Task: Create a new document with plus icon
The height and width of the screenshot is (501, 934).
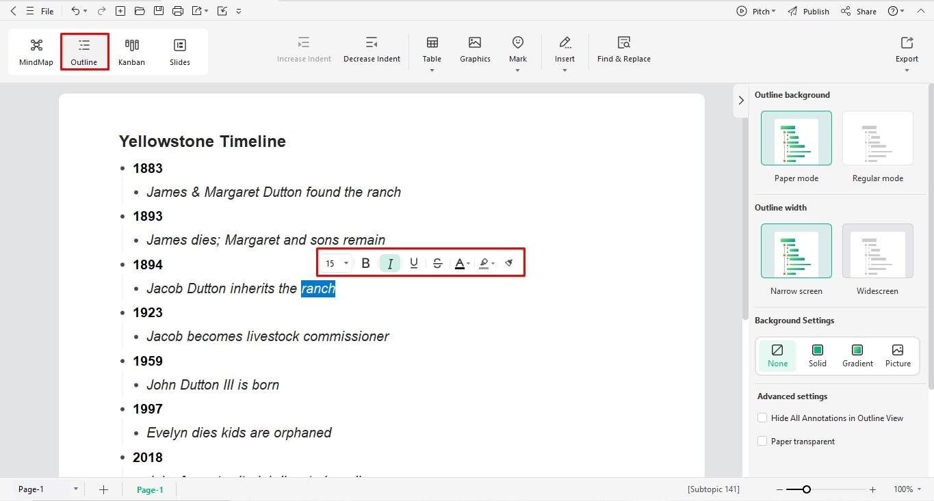Action: (120, 11)
